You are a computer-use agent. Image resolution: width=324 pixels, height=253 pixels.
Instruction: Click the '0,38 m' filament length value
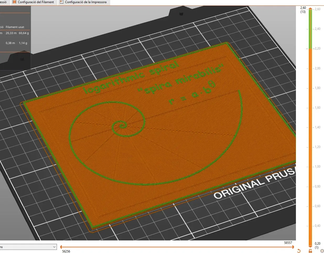pyautogui.click(x=10, y=43)
